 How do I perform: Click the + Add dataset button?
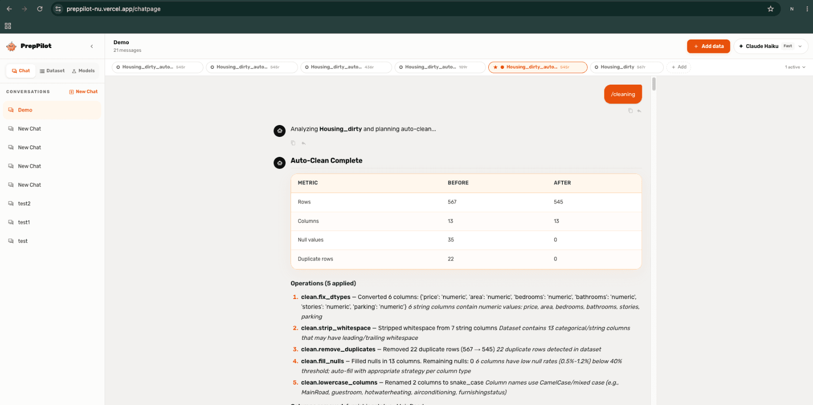[679, 67]
